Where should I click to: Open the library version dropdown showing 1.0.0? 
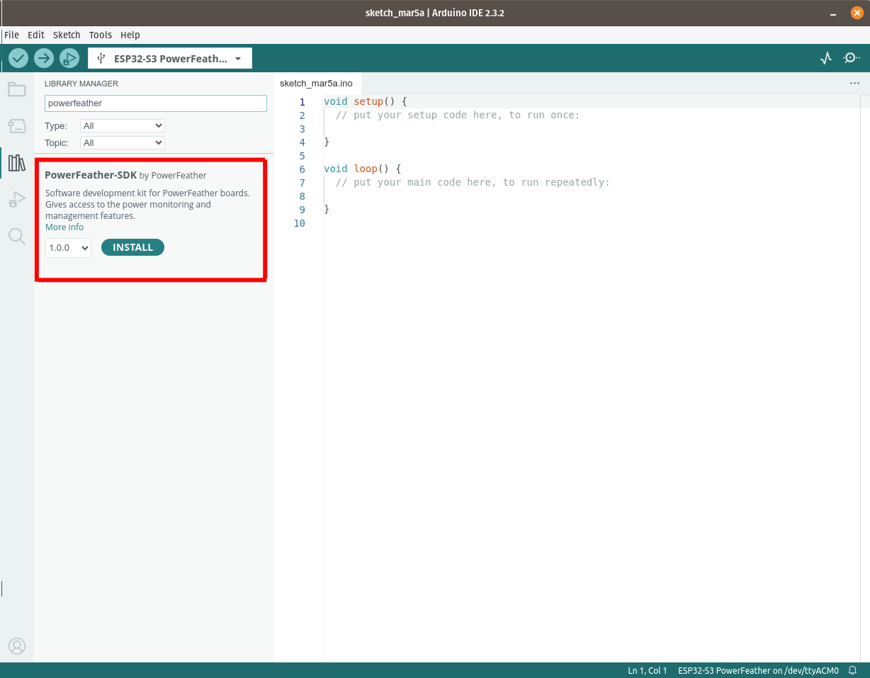tap(67, 247)
